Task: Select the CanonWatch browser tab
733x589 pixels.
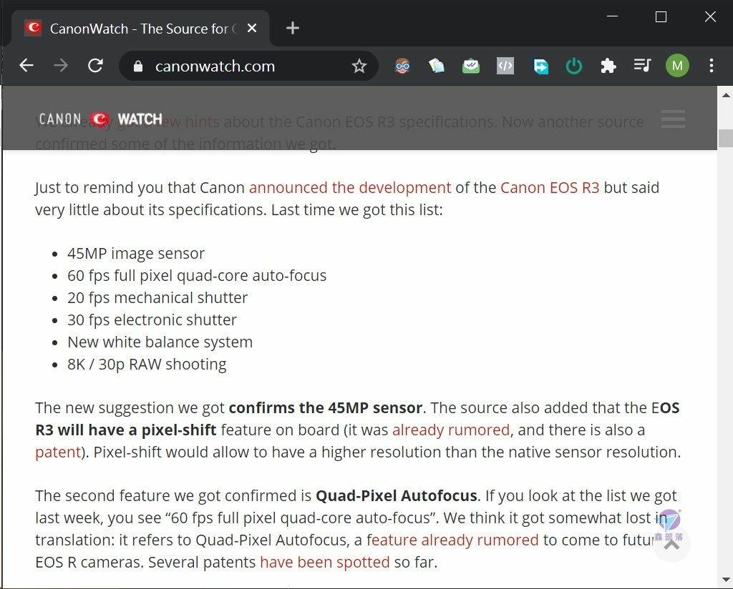Action: [x=140, y=29]
